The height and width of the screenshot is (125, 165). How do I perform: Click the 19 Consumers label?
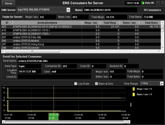click(x=152, y=10)
